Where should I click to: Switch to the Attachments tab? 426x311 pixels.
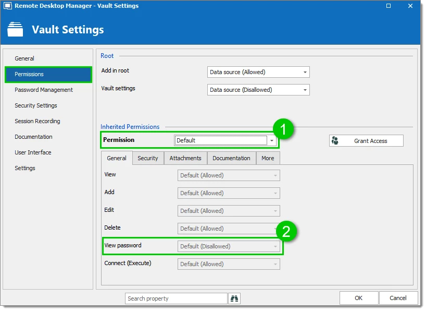click(185, 158)
